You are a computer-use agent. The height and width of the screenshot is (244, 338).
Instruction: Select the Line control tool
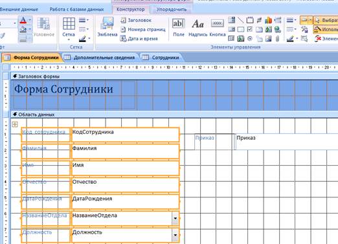click(241, 20)
